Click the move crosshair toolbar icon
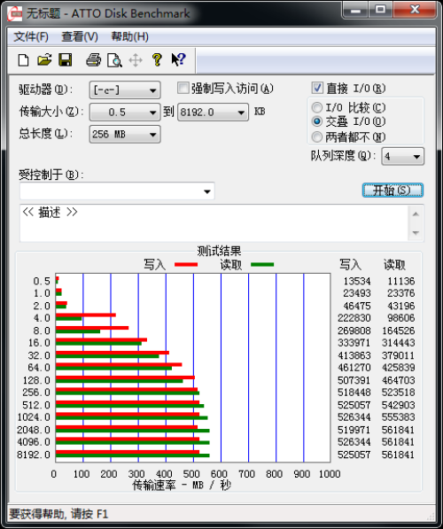This screenshot has width=443, height=529. [x=136, y=60]
